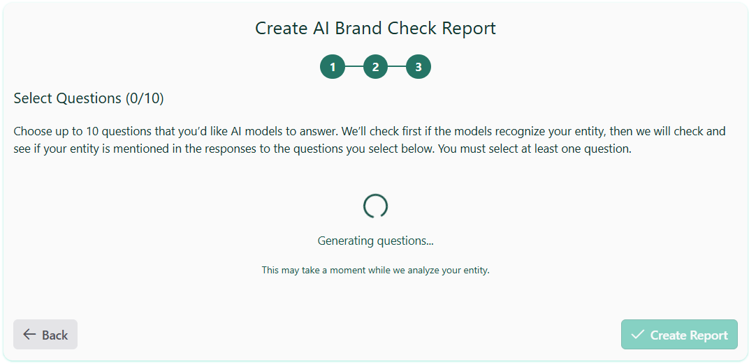
Task: Click the "Select Questions" heading
Action: point(68,98)
